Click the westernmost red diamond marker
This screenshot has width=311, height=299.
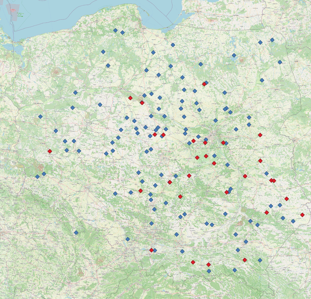50,151
